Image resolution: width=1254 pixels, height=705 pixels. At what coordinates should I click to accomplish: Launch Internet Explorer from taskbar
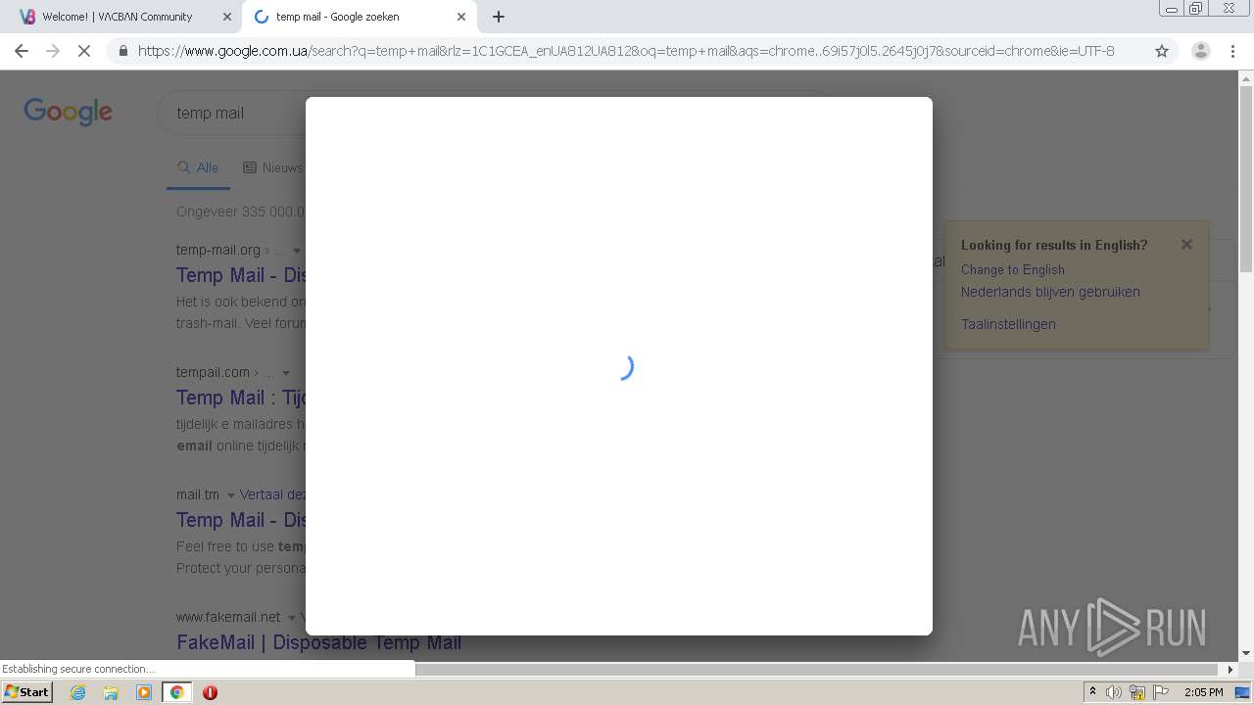[77, 692]
